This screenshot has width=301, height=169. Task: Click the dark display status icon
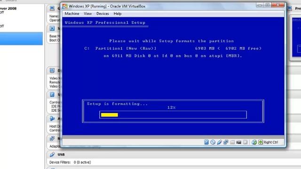pos(238,142)
